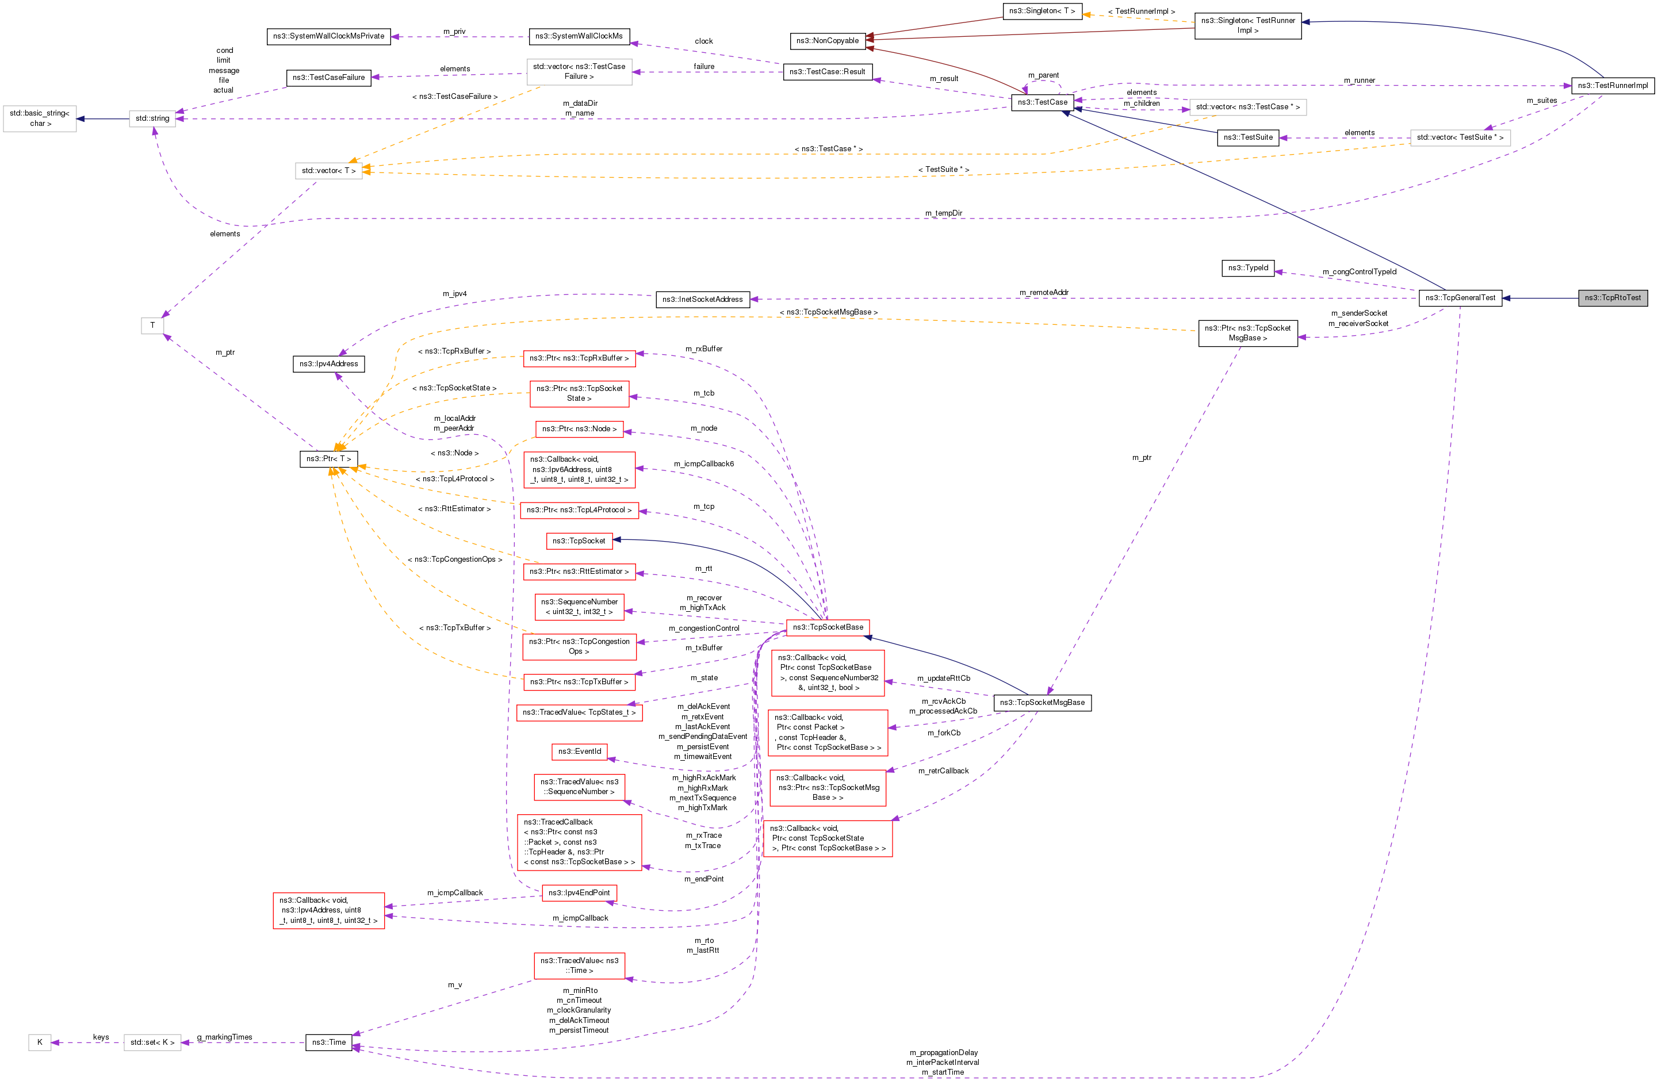Open the Ipv4Address Callback node
1658x1081 pixels.
click(x=329, y=911)
